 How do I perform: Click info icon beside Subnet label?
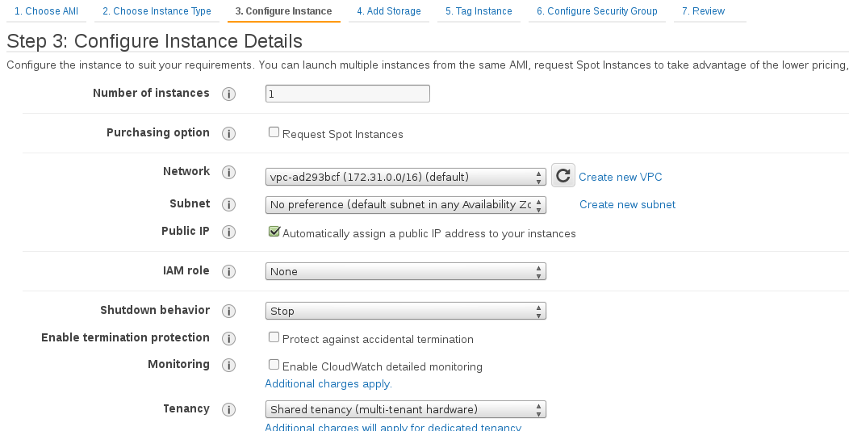tap(228, 205)
